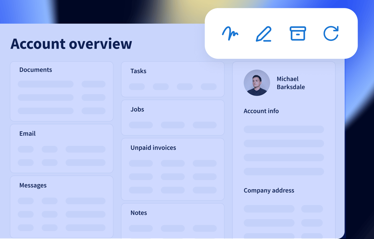The height and width of the screenshot is (239, 374).
Task: Click the signature icon
Action: click(x=230, y=34)
